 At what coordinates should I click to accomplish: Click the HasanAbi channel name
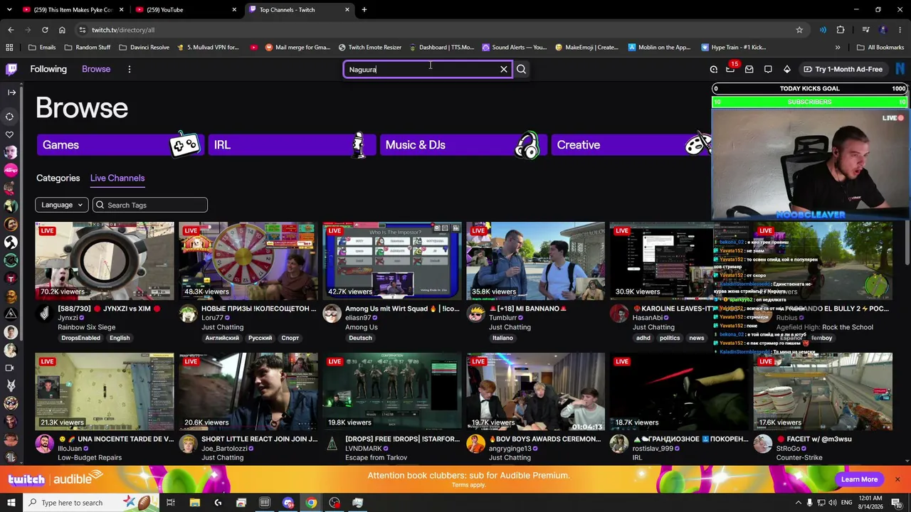click(648, 318)
